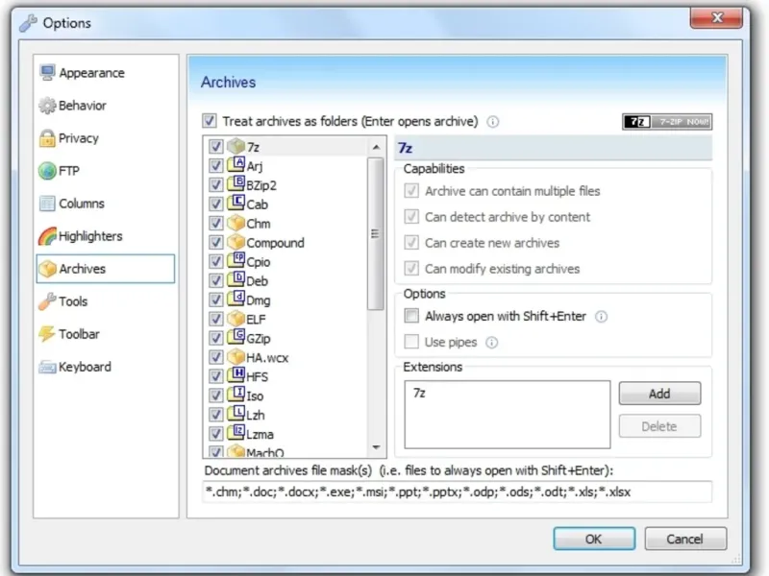Click info icon next to Always open with Shift+Enter
The image size is (769, 576).
point(602,317)
